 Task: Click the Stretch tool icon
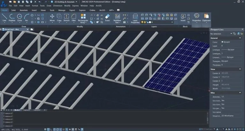[66, 17]
